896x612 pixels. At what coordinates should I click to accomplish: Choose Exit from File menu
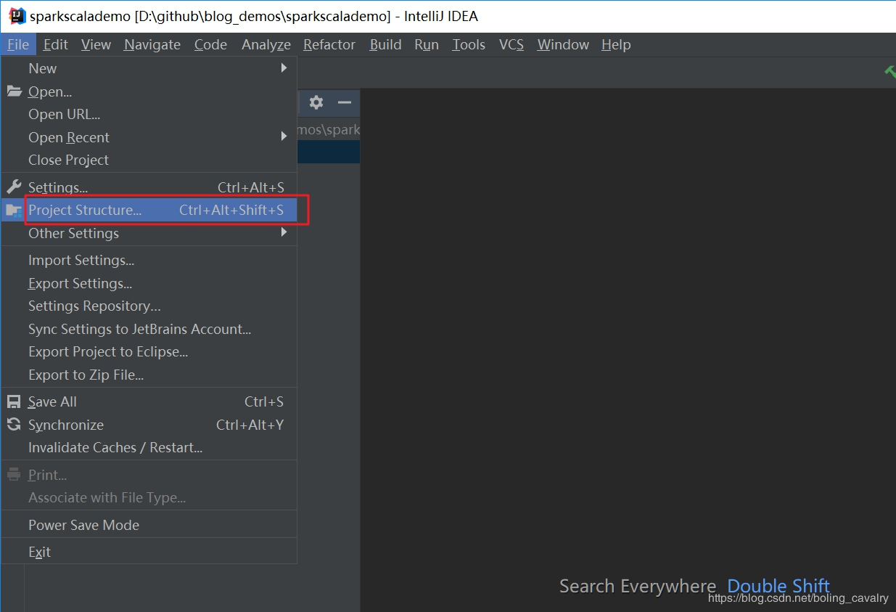click(x=149, y=552)
